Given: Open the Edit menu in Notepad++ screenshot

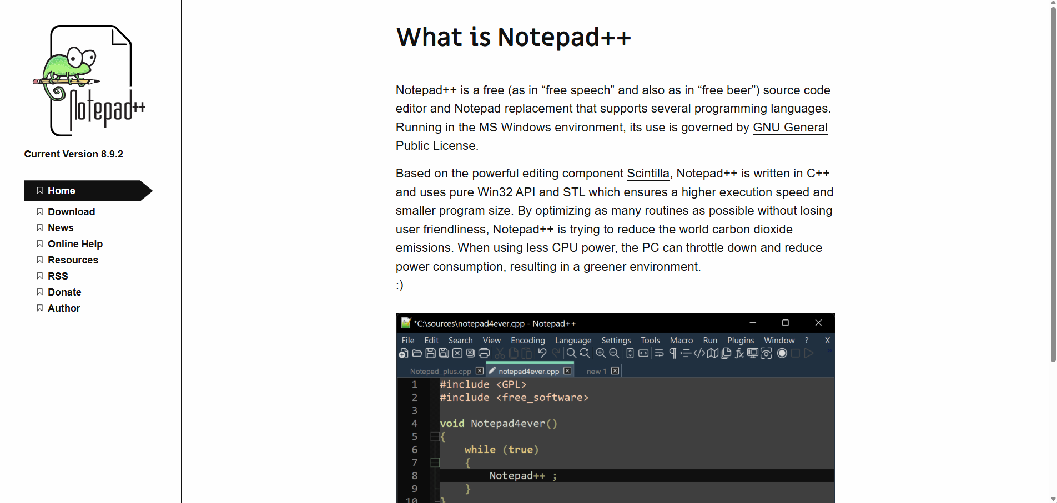Looking at the screenshot, I should pos(431,341).
